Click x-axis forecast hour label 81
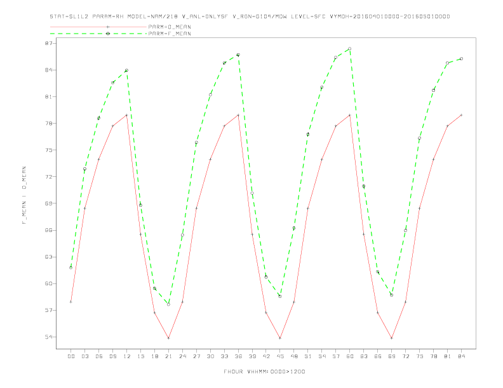The height and width of the screenshot is (388, 503). click(x=448, y=356)
